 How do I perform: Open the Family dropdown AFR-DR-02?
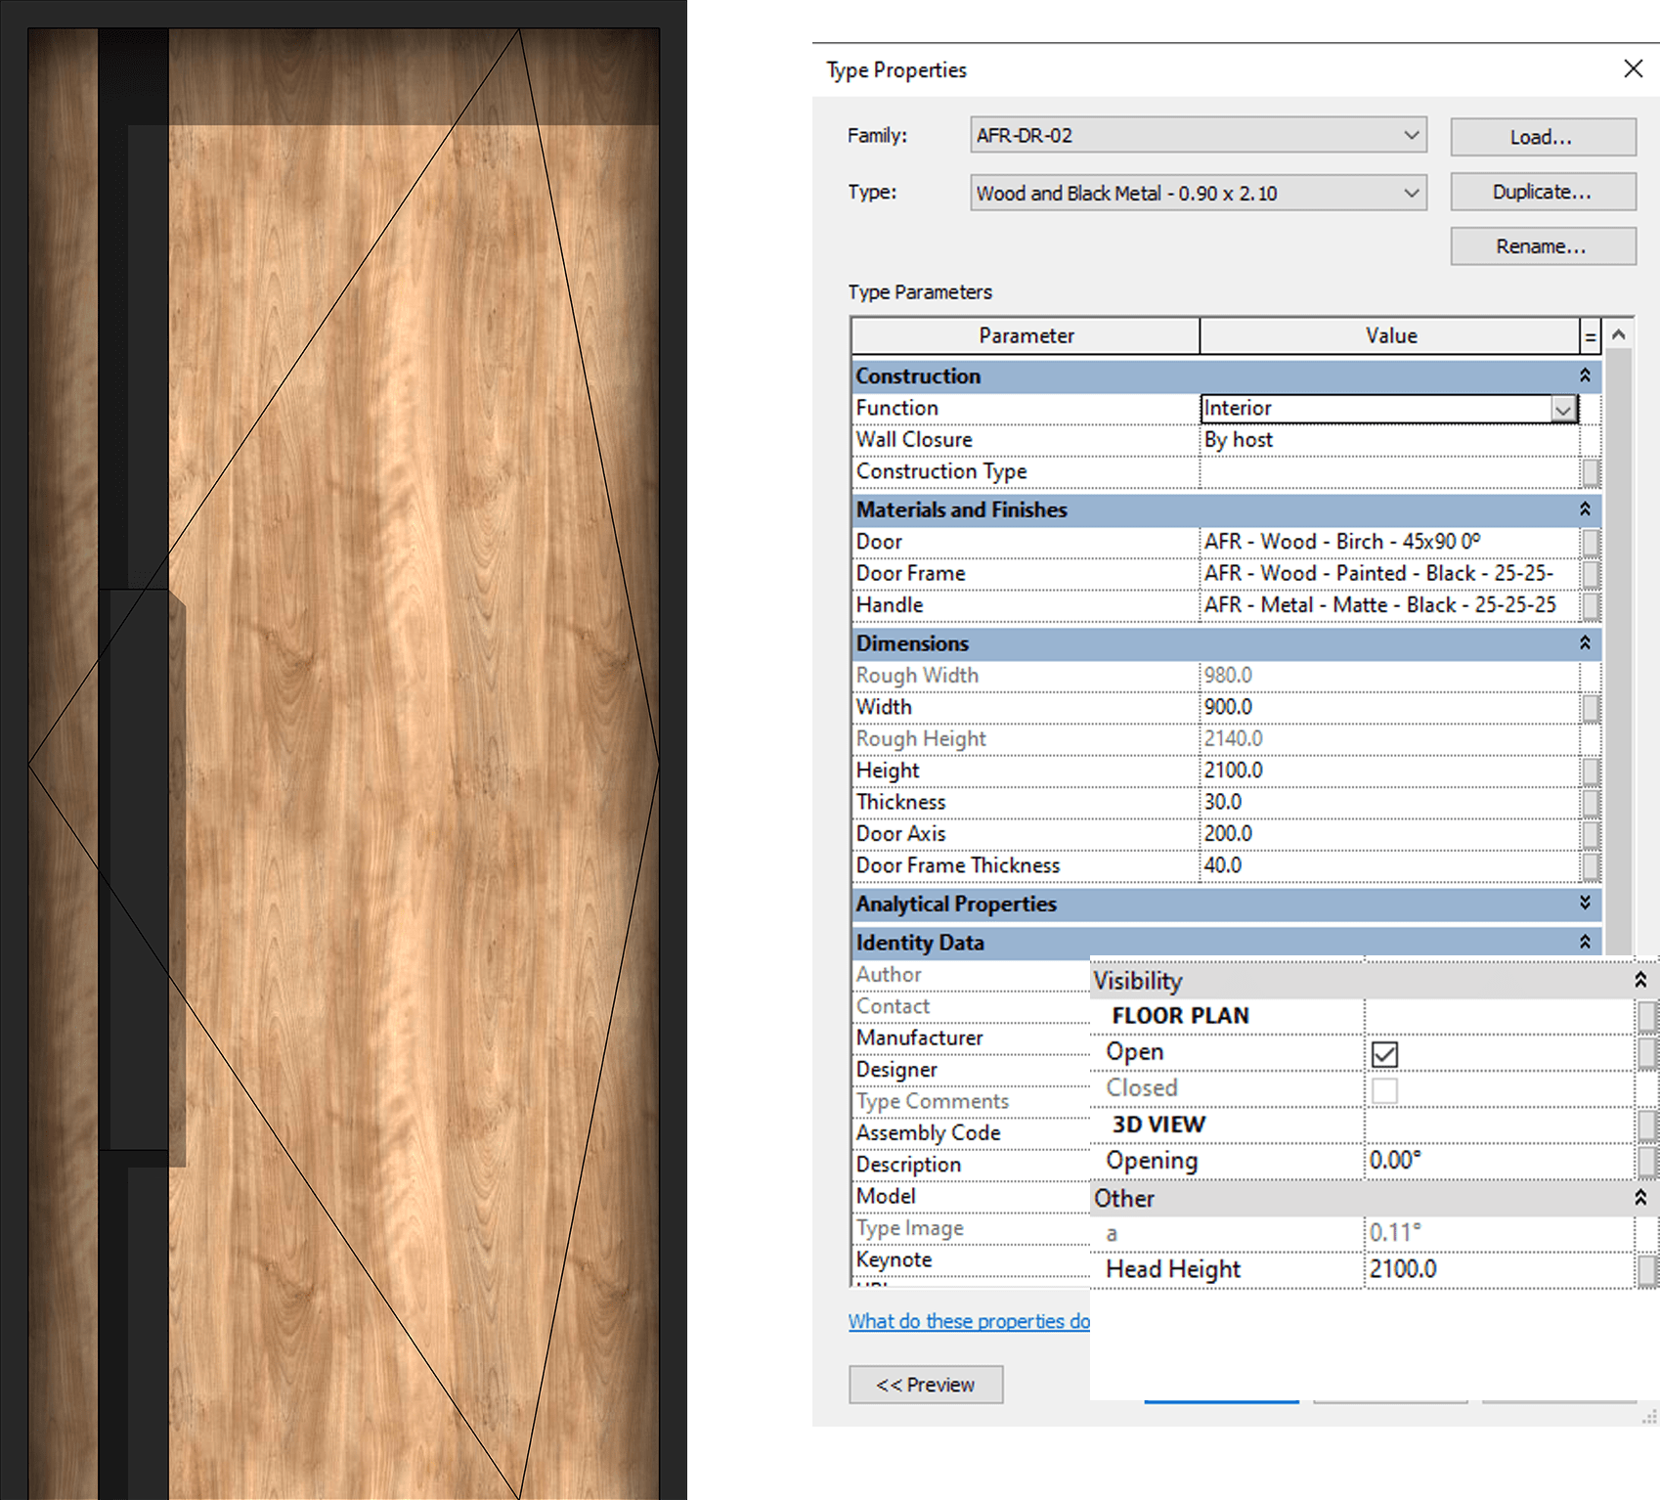click(1199, 135)
